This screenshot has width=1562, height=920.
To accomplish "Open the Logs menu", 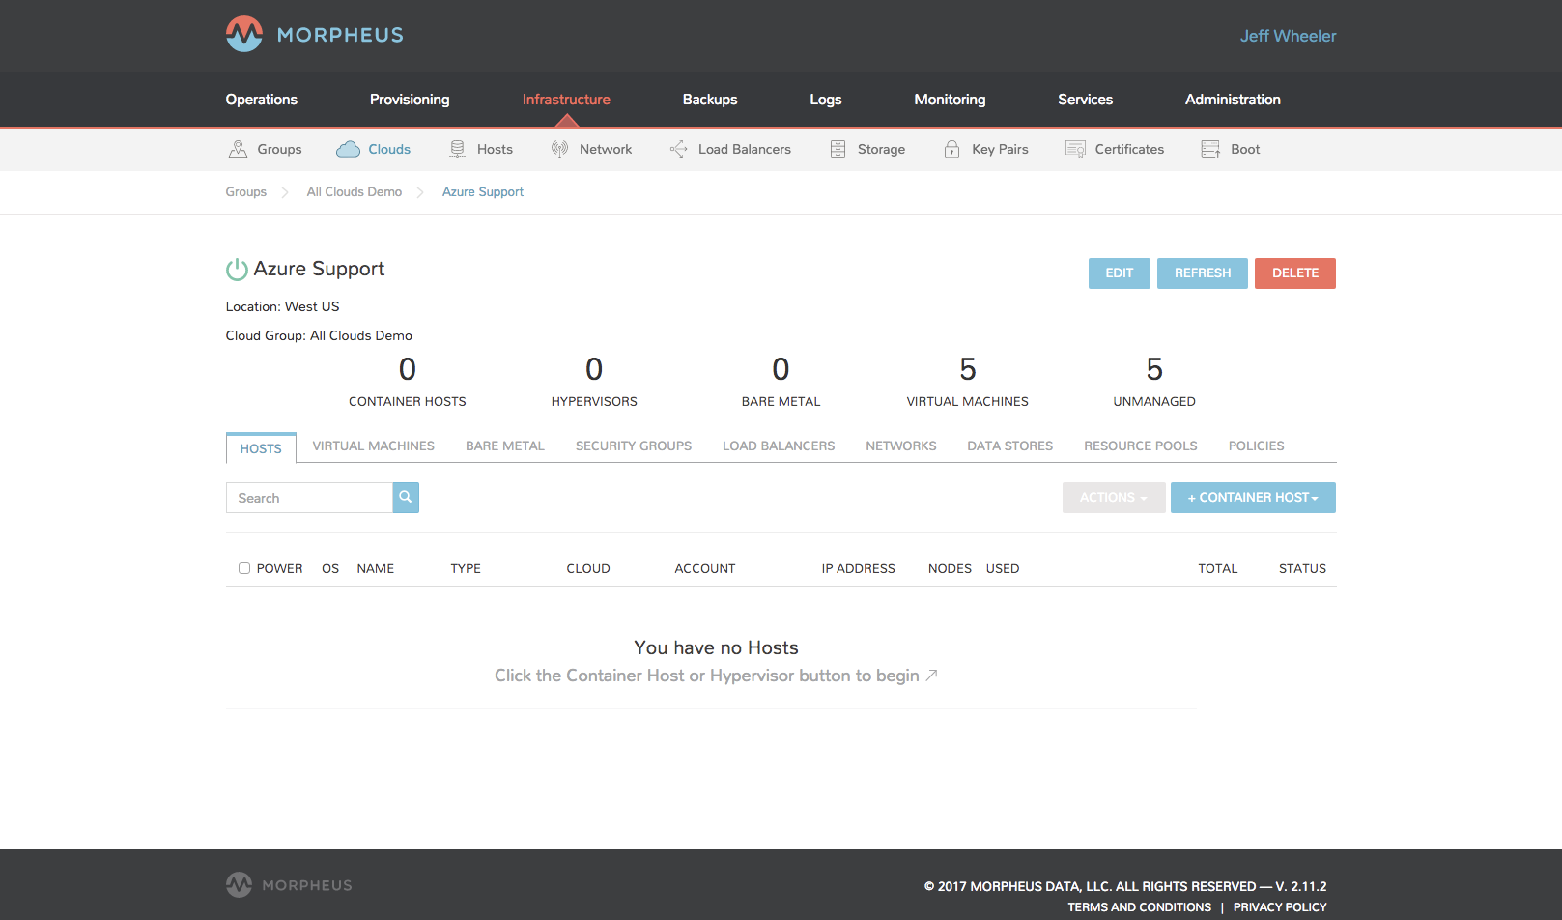I will [826, 100].
